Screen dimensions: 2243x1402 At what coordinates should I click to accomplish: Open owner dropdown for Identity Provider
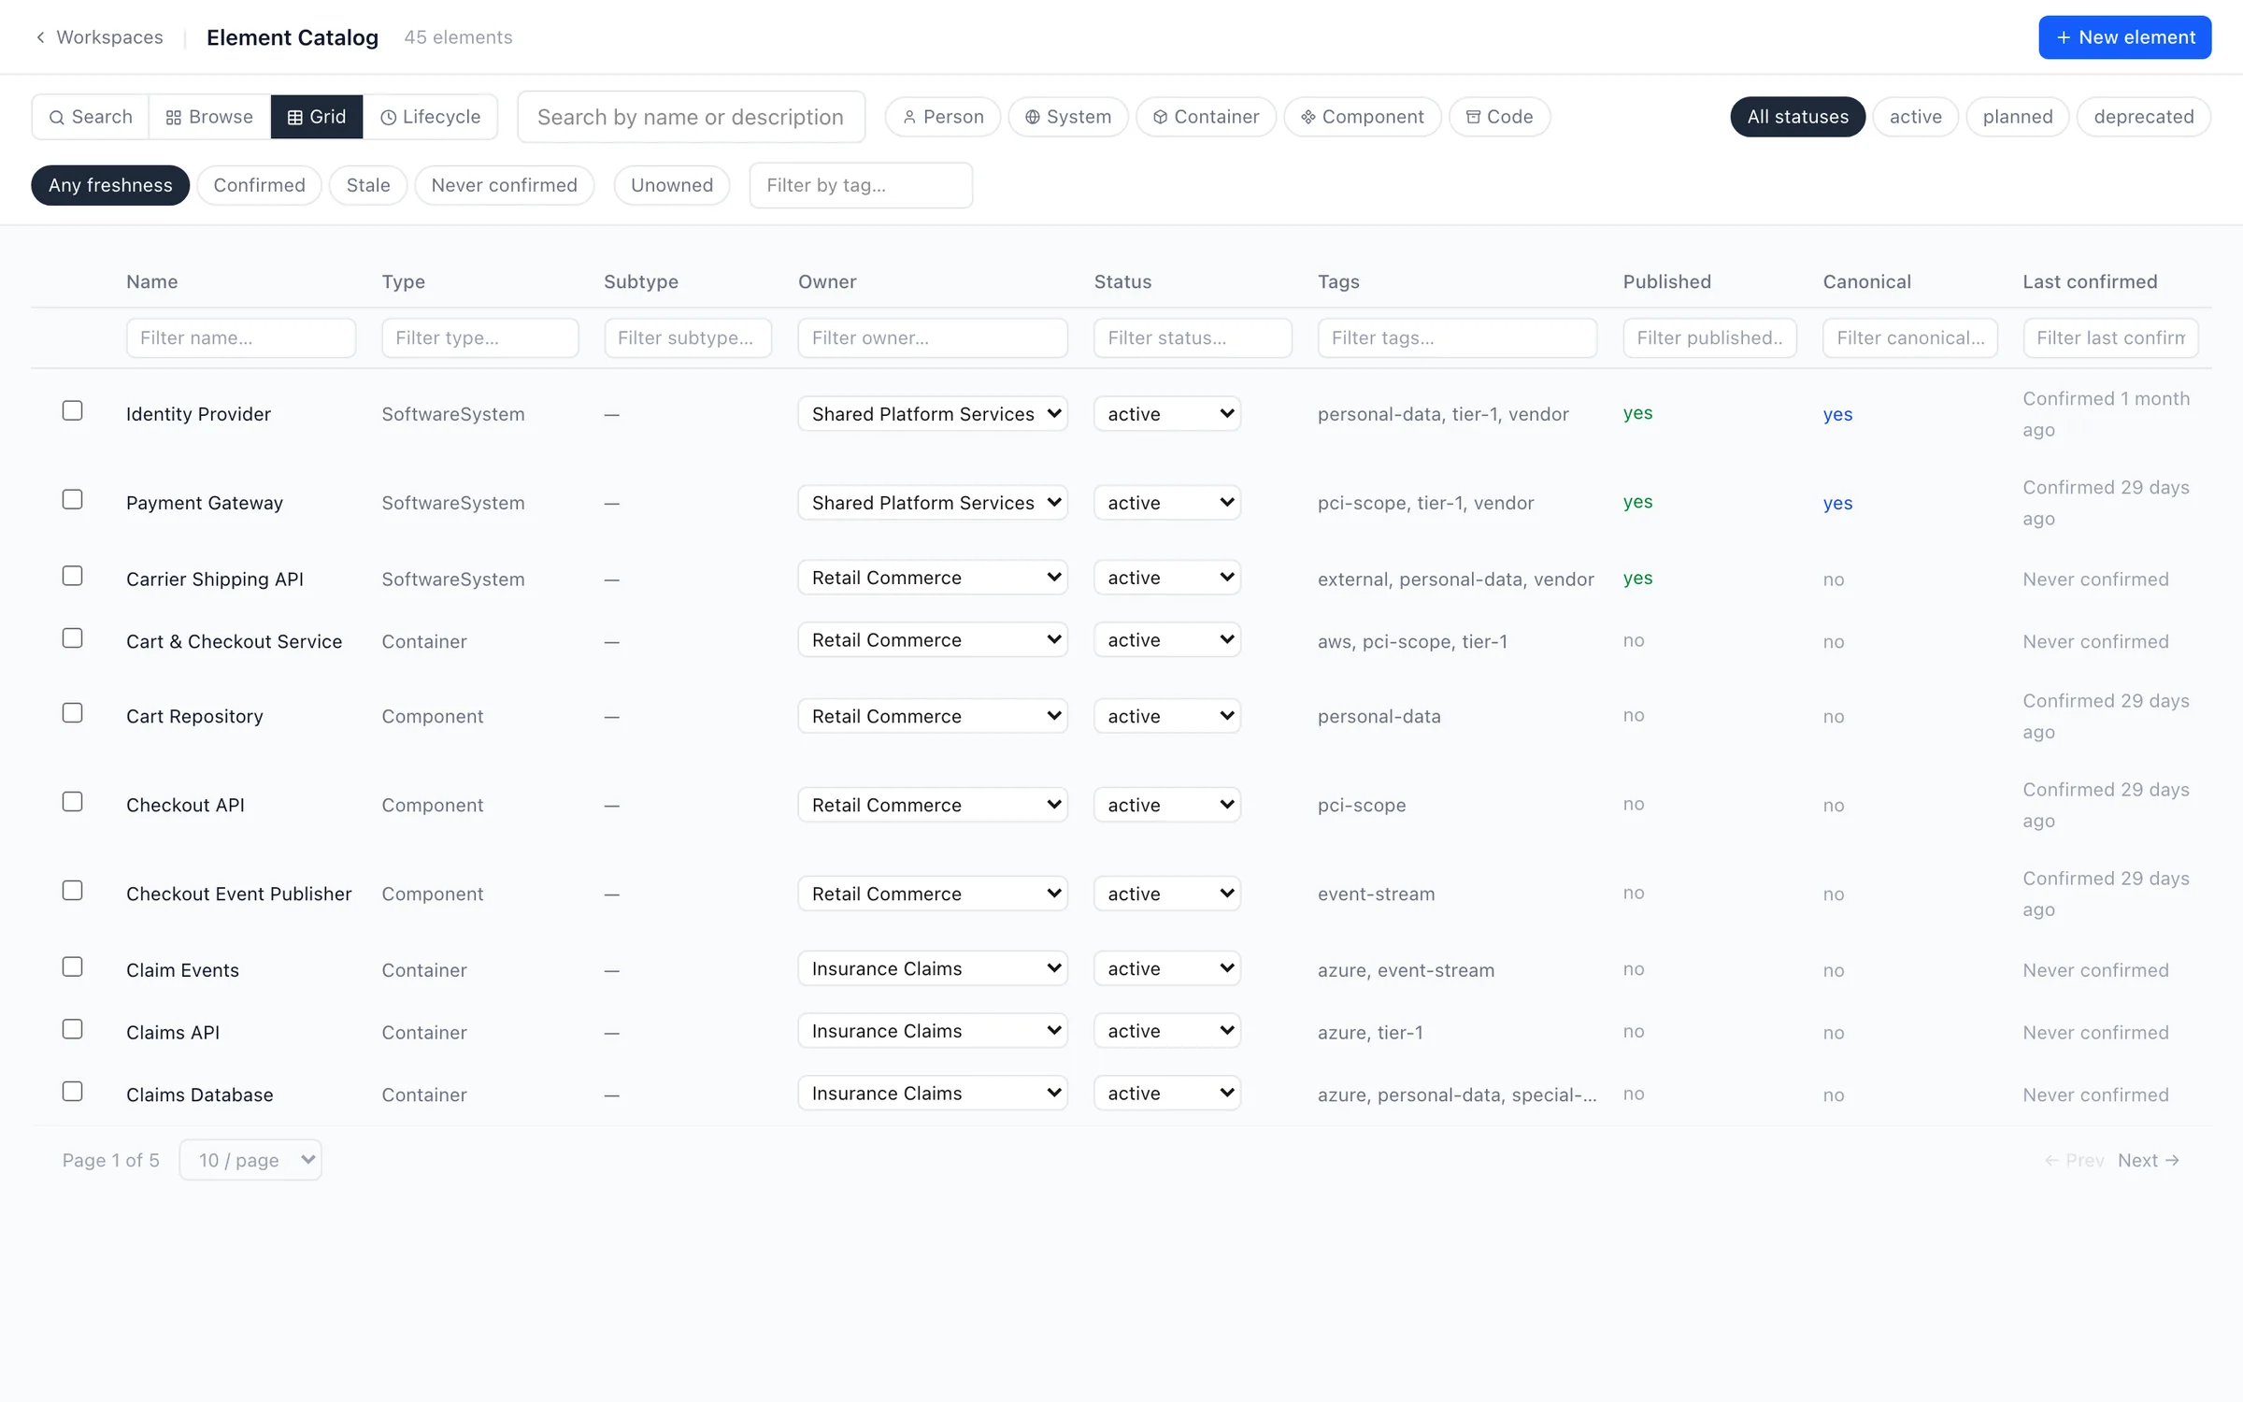pos(933,414)
